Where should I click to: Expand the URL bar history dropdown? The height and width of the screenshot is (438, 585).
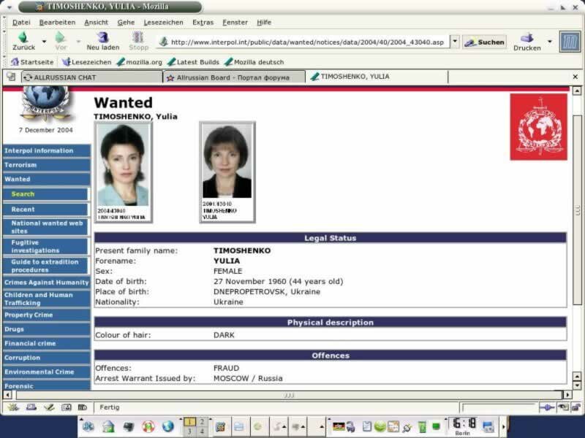coord(455,42)
